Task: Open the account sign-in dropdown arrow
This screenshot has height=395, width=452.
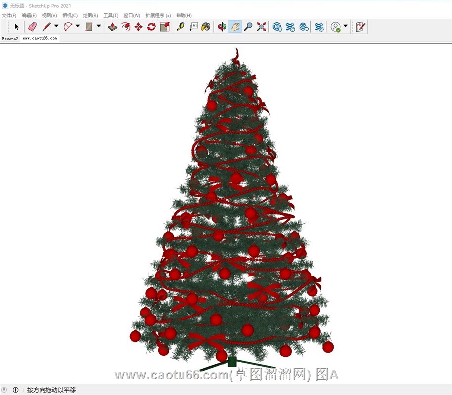Action: [x=346, y=26]
